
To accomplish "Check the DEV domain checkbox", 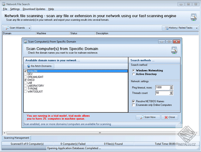I will 26,74.
